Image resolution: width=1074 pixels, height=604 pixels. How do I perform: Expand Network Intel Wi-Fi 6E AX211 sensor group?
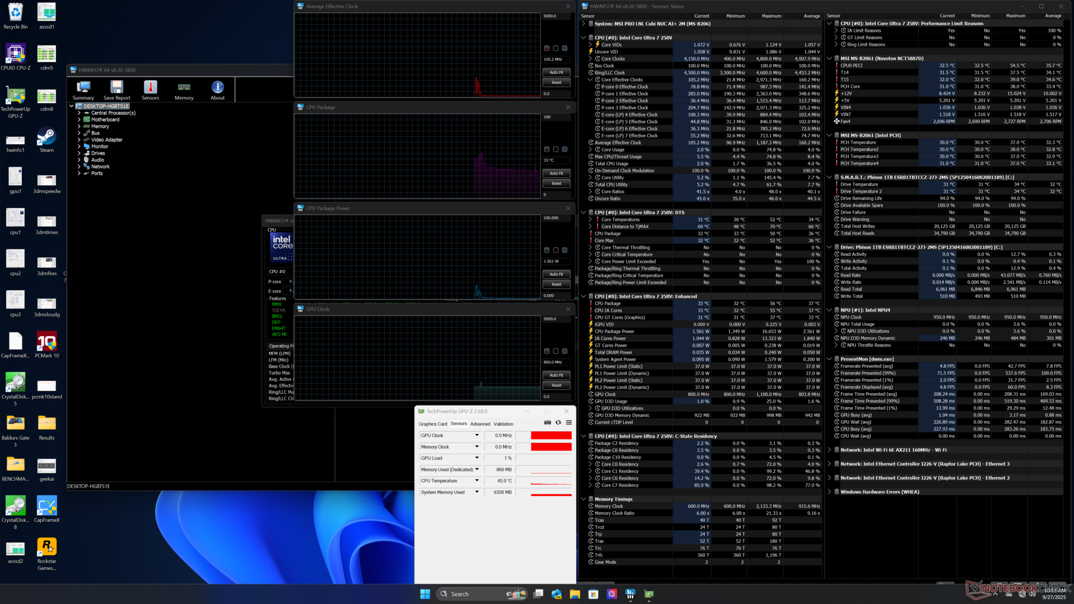[830, 450]
